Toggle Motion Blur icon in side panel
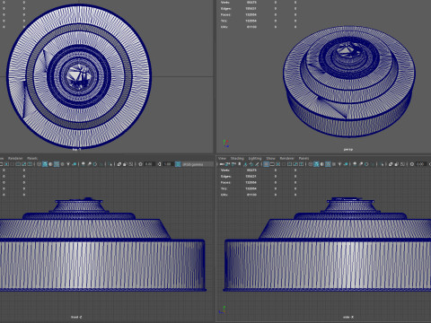Viewport: 431px width, 323px height. coord(361,164)
